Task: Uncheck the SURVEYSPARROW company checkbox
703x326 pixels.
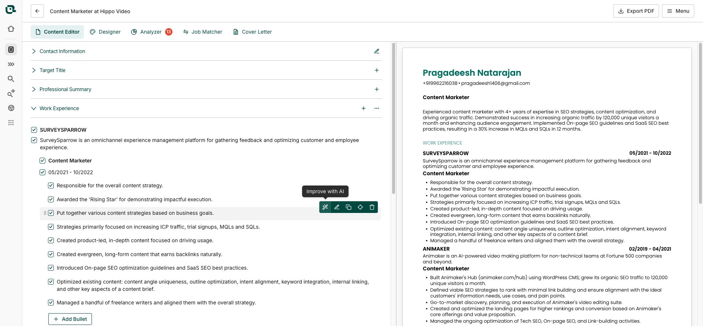Action: coord(34,130)
